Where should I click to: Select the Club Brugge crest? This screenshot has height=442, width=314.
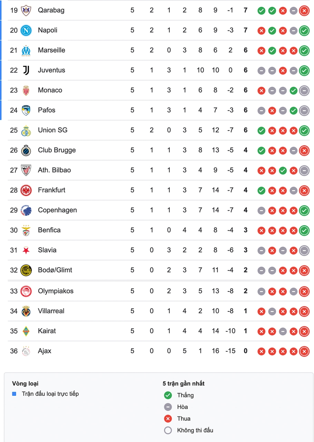tap(26, 150)
